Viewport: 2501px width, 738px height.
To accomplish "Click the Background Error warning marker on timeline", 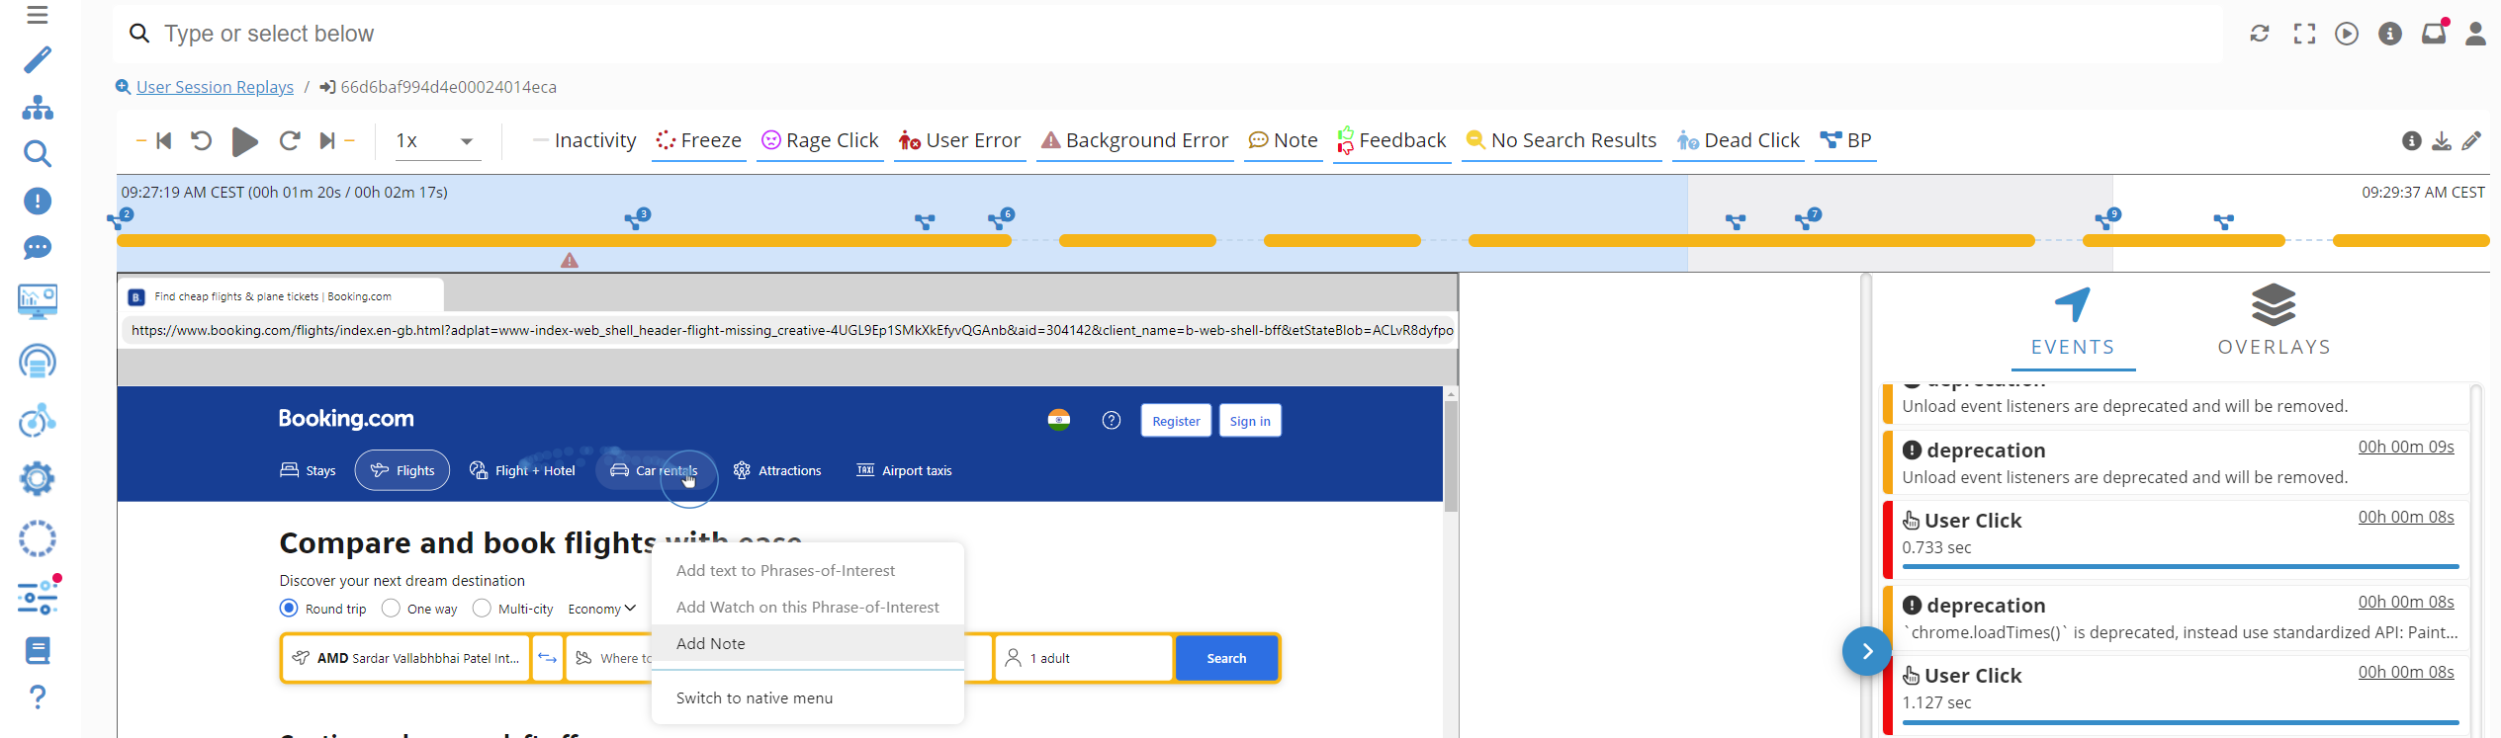I will (570, 261).
